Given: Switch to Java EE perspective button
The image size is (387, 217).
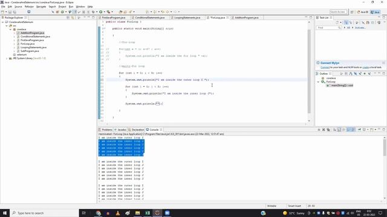Looking at the screenshot, I should coord(363,12).
